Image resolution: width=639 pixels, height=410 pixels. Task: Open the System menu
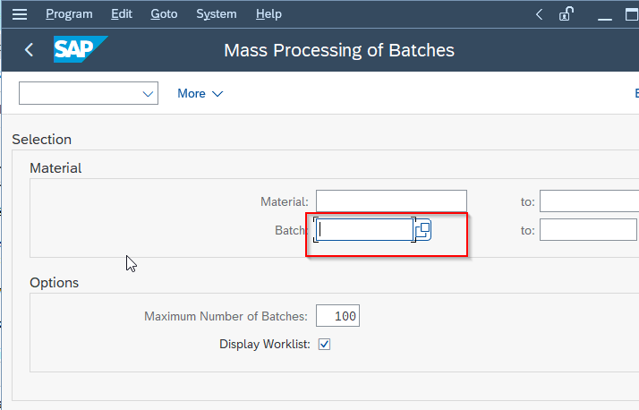217,13
